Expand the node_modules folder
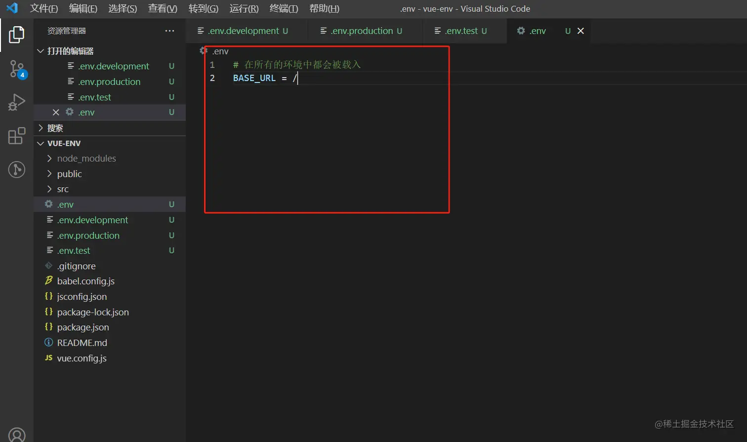747x442 pixels. pyautogui.click(x=49, y=158)
